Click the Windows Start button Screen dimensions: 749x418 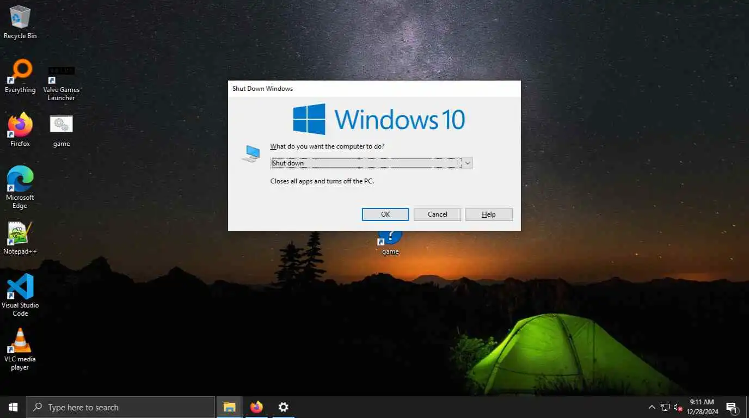(13, 407)
